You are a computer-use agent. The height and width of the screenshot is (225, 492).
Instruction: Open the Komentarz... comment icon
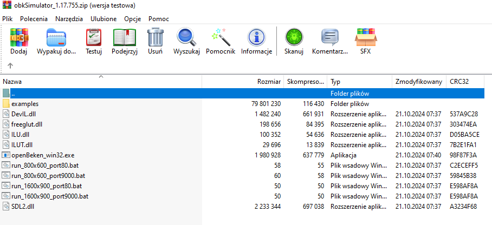click(330, 37)
